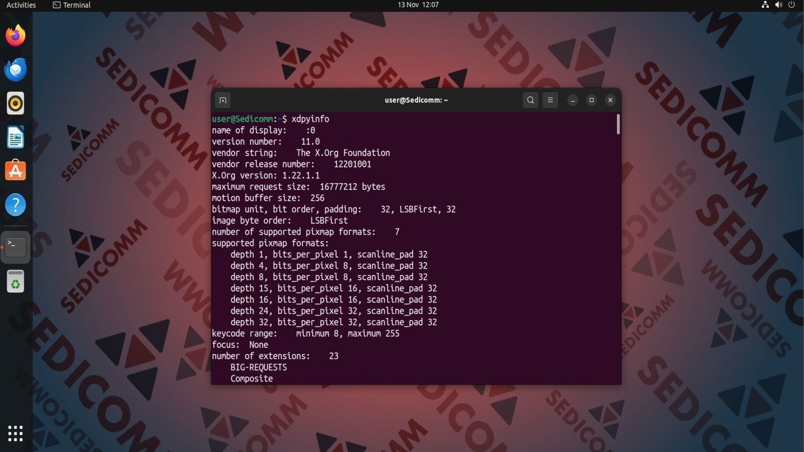Click the vendor release number 12201001
Viewport: 804px width, 452px height.
pyautogui.click(x=353, y=164)
